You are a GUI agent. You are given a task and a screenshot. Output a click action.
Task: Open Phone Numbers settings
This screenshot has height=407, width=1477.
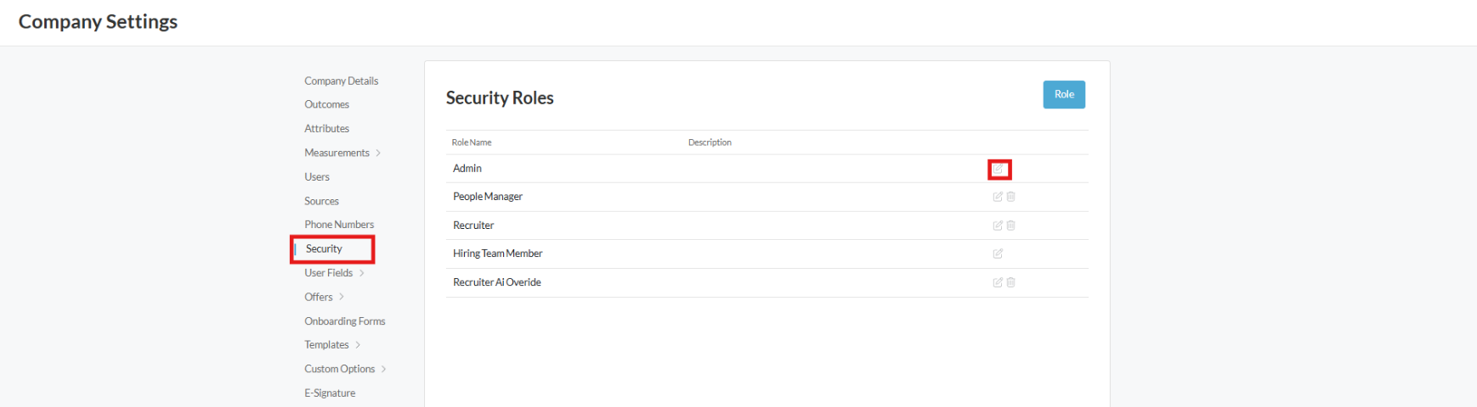tap(339, 225)
